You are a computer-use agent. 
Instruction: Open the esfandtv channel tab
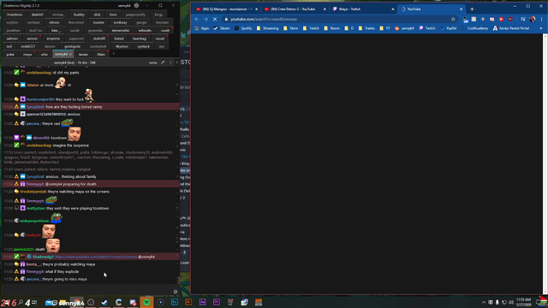145,31
